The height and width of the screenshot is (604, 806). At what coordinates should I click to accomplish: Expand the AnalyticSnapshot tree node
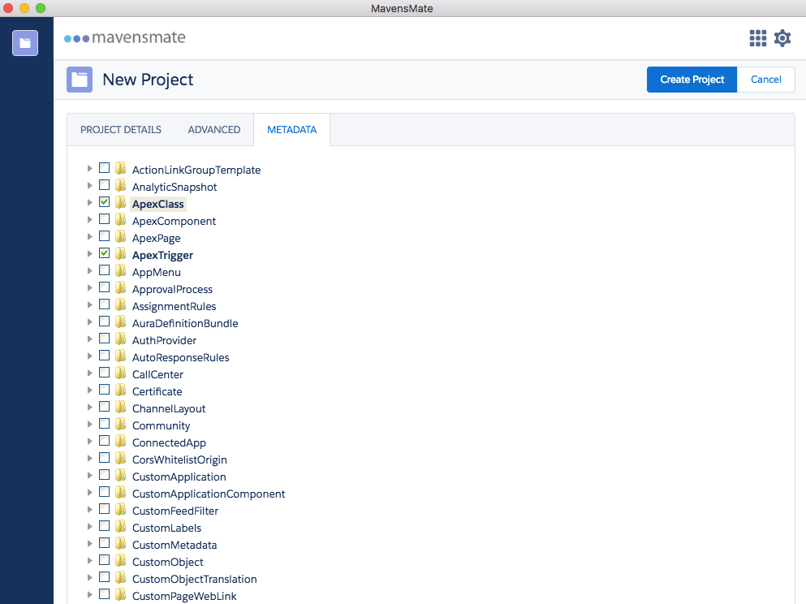(89, 186)
